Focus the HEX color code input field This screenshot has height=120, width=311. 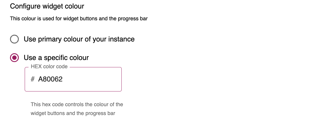pyautogui.click(x=76, y=79)
